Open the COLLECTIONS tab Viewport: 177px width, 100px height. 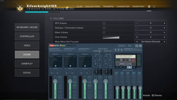[93, 7]
